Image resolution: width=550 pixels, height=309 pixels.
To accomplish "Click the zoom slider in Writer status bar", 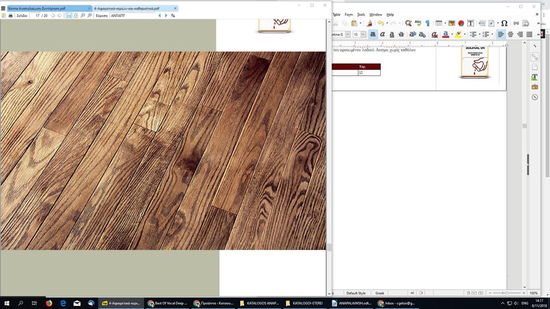I will click(506, 293).
